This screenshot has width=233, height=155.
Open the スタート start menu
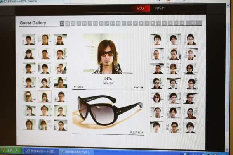[11, 150]
